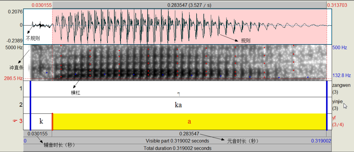Click the 132.8 Hz pitch value
Image resolution: width=354 pixels, height=152 pixels.
pos(342,76)
